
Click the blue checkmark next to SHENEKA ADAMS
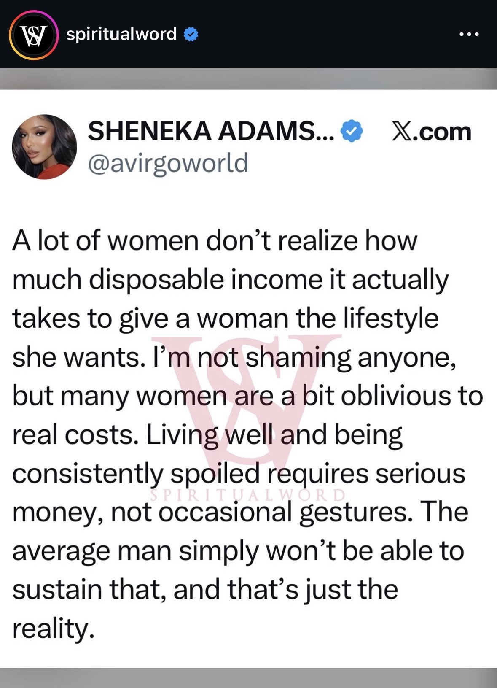click(352, 131)
